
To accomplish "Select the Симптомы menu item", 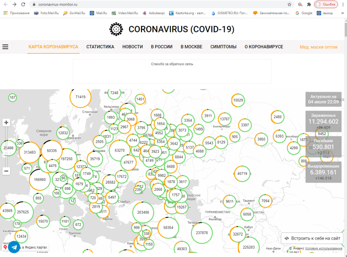I will click(x=223, y=47).
